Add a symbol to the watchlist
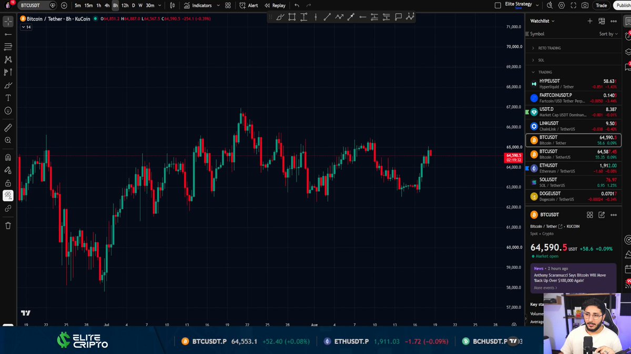The width and height of the screenshot is (631, 354). (590, 21)
